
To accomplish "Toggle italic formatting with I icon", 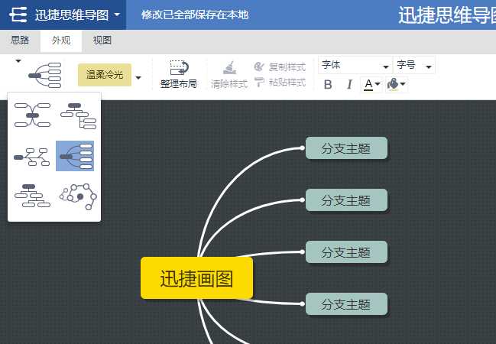I will click(349, 85).
